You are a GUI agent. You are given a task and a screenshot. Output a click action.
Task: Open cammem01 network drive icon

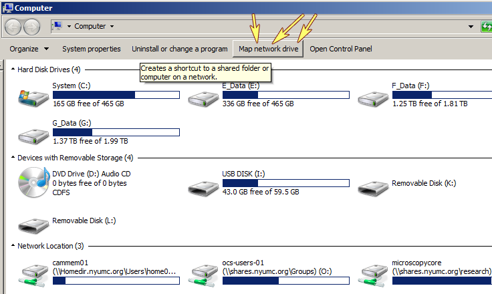pos(32,272)
